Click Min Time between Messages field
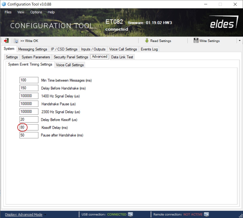 (x=29, y=80)
